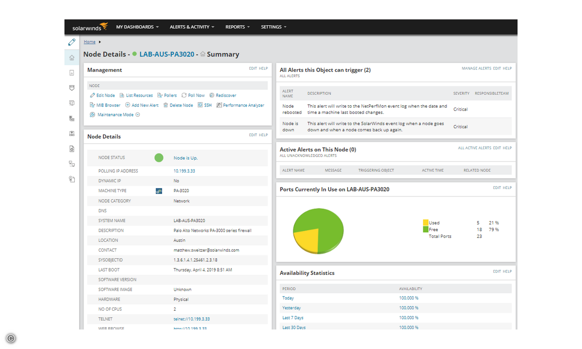The width and height of the screenshot is (582, 349).
Task: Open polling IP address 10.199.3.33 link
Action: [184, 171]
